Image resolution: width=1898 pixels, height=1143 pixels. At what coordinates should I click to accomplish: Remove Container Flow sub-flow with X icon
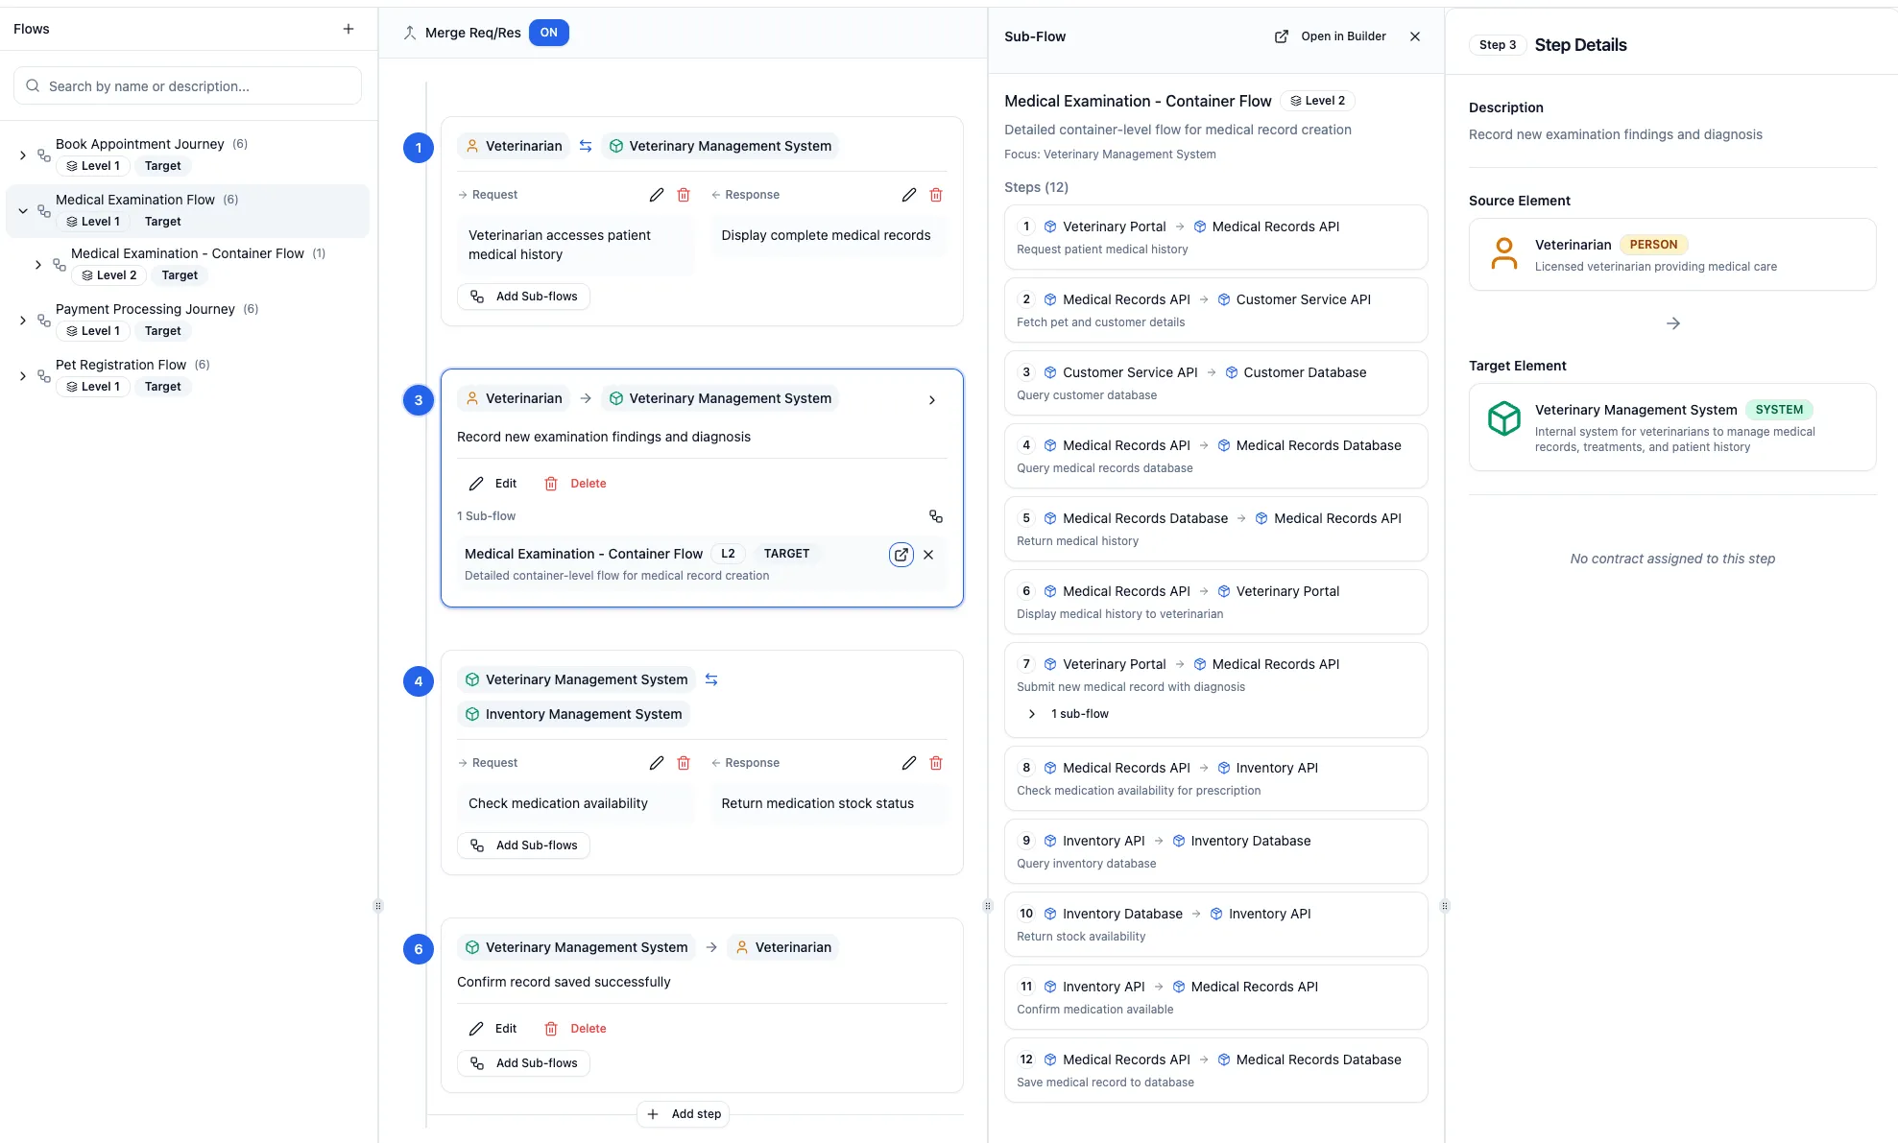(928, 555)
